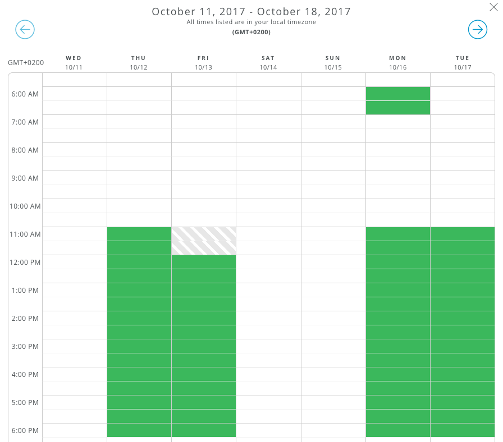
Task: Click the 1:00 PM time label
Action: (25, 291)
